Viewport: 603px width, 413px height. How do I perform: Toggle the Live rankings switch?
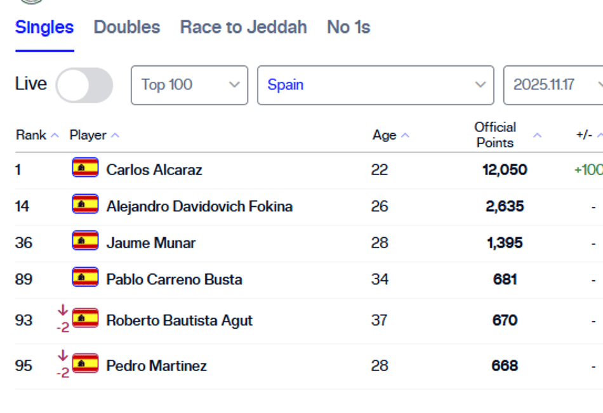tap(84, 85)
